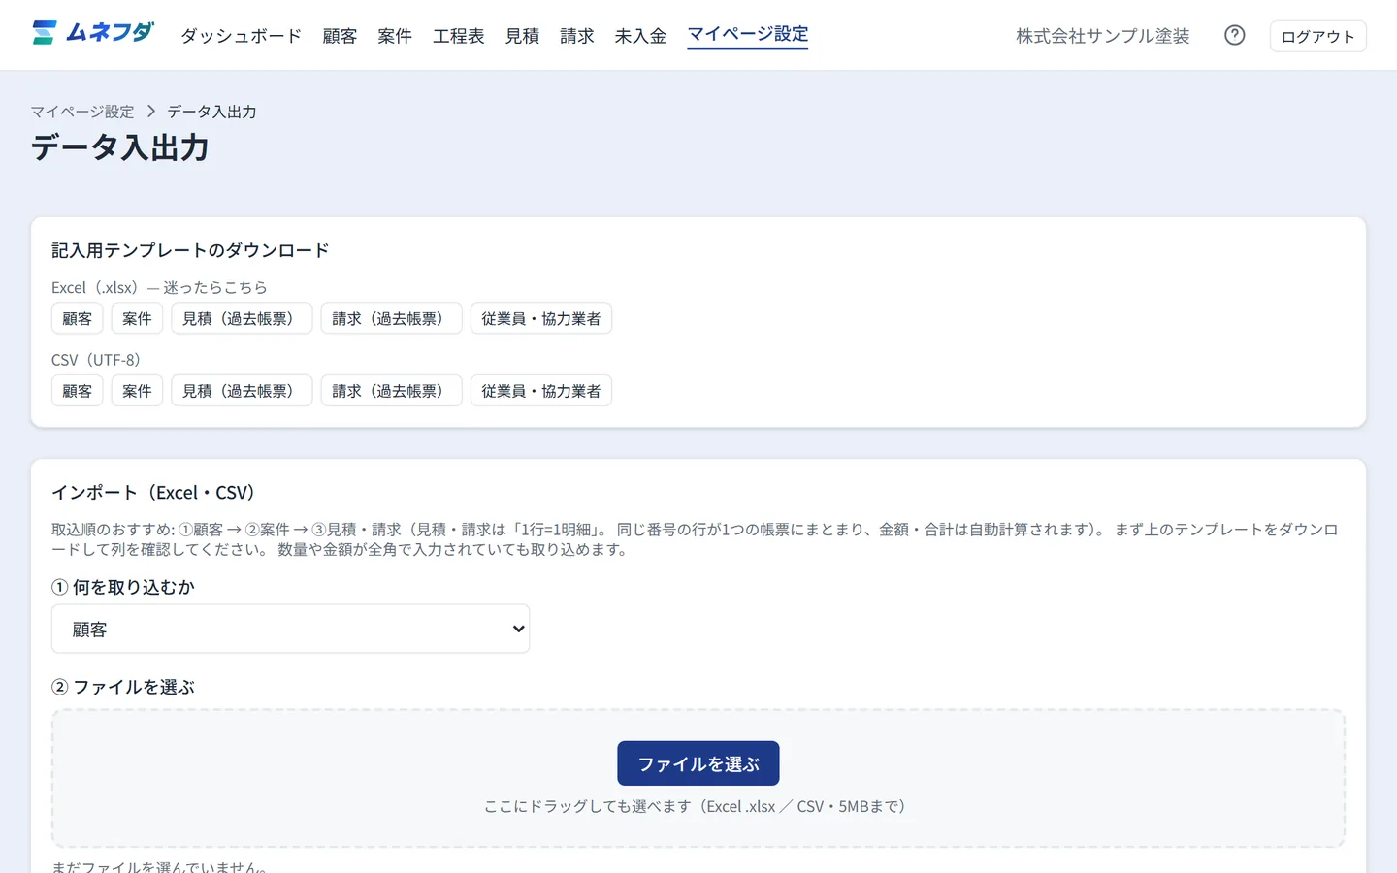Open 見積 in the navigation bar
The image size is (1397, 873).
(x=522, y=36)
